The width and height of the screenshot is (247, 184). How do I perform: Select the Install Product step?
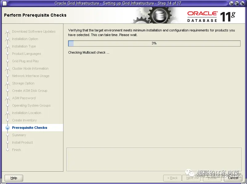point(22,142)
